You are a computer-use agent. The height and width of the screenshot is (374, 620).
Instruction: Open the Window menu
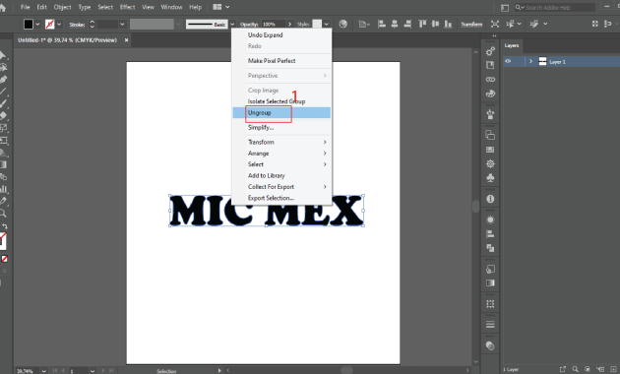[x=171, y=7]
